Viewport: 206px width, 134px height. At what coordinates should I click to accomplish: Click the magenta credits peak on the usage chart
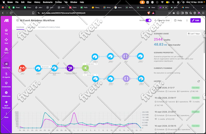click(74, 113)
